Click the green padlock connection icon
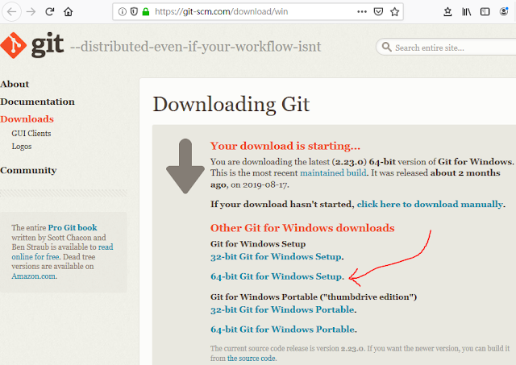 [x=146, y=12]
